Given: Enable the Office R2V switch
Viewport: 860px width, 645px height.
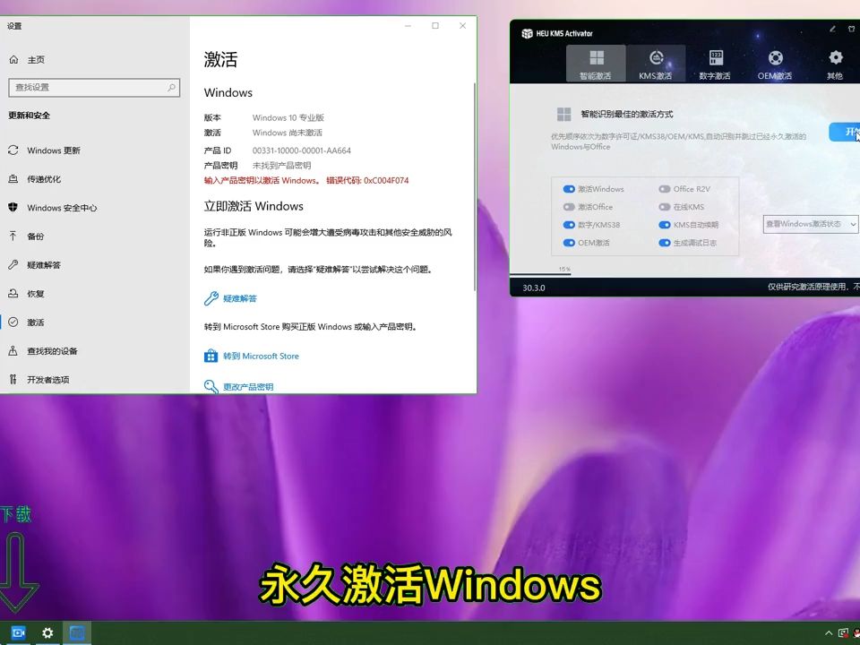Looking at the screenshot, I should 664,189.
